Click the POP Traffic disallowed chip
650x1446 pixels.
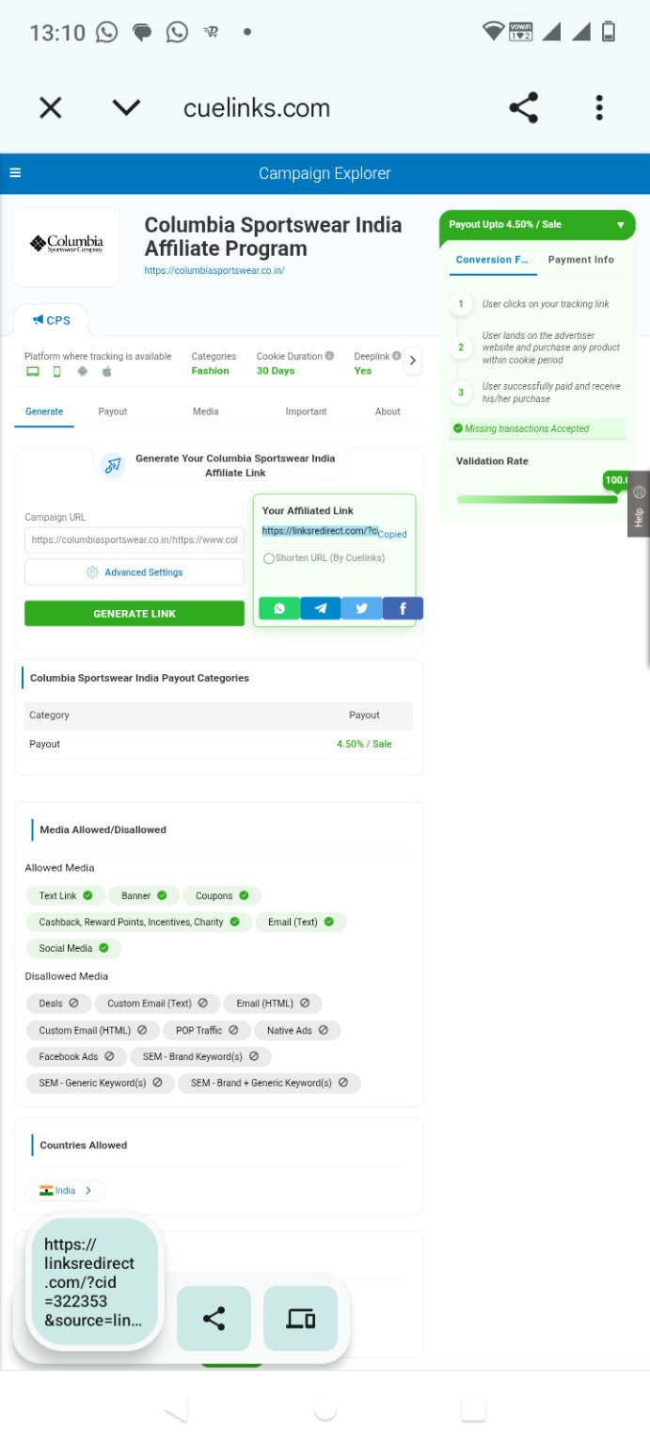pos(207,1030)
